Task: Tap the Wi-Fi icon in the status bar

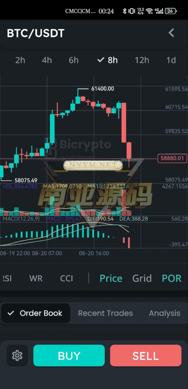Action: (x=149, y=11)
